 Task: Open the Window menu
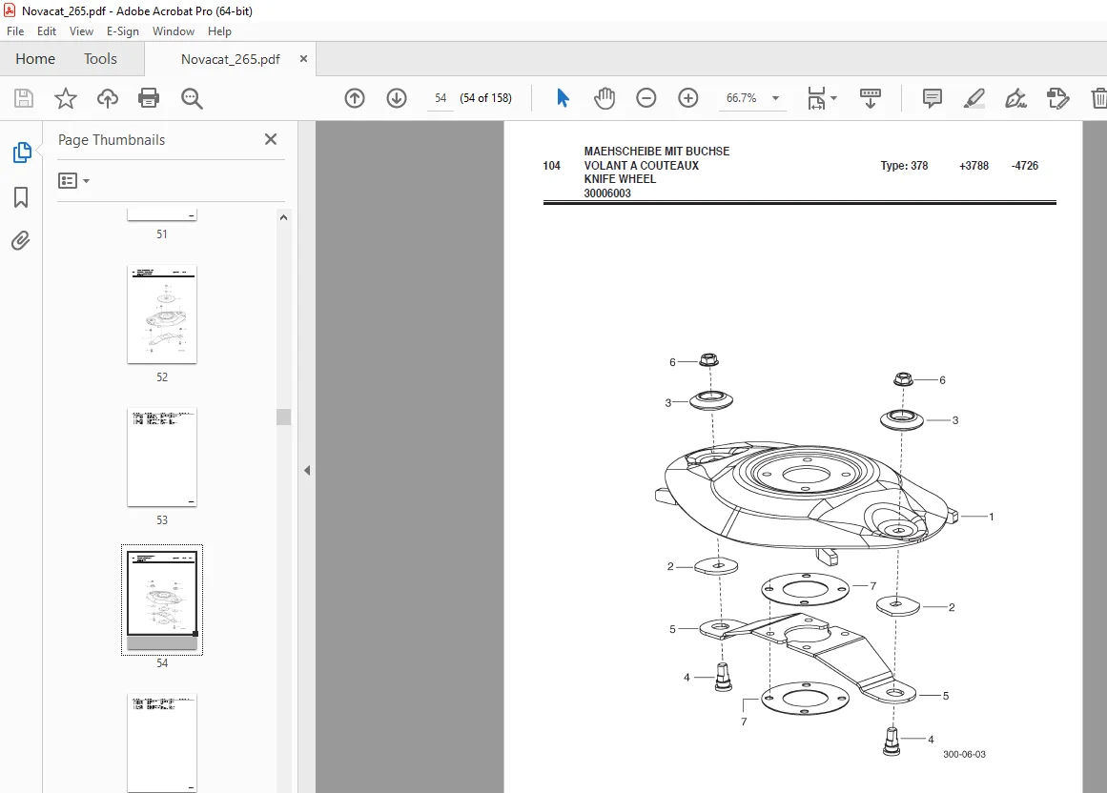[173, 31]
